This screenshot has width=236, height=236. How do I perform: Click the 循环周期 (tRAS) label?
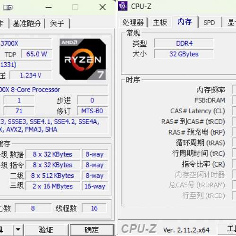click(201, 143)
